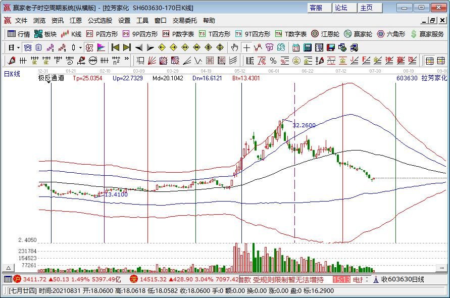Viewport: 450px width, 298px height.
Task: Open the 交易委托 menu
Action: tap(185, 21)
